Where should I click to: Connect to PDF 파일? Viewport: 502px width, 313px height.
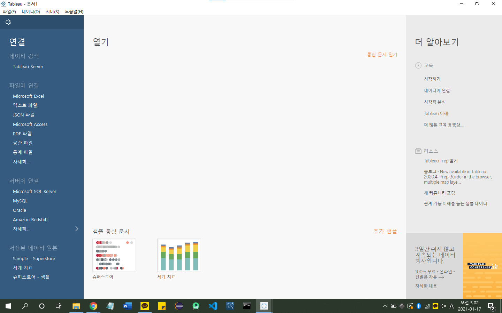coord(22,134)
